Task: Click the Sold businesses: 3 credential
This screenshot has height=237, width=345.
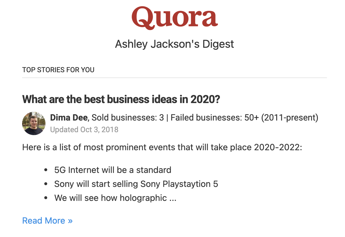Action: pyautogui.click(x=128, y=118)
